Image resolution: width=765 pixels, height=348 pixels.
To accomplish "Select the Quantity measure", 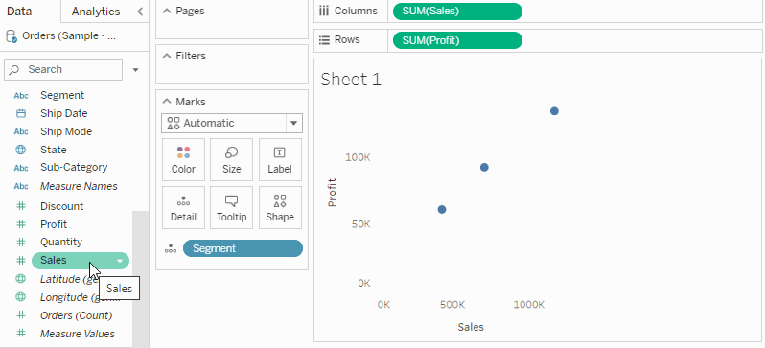I will pyautogui.click(x=61, y=242).
